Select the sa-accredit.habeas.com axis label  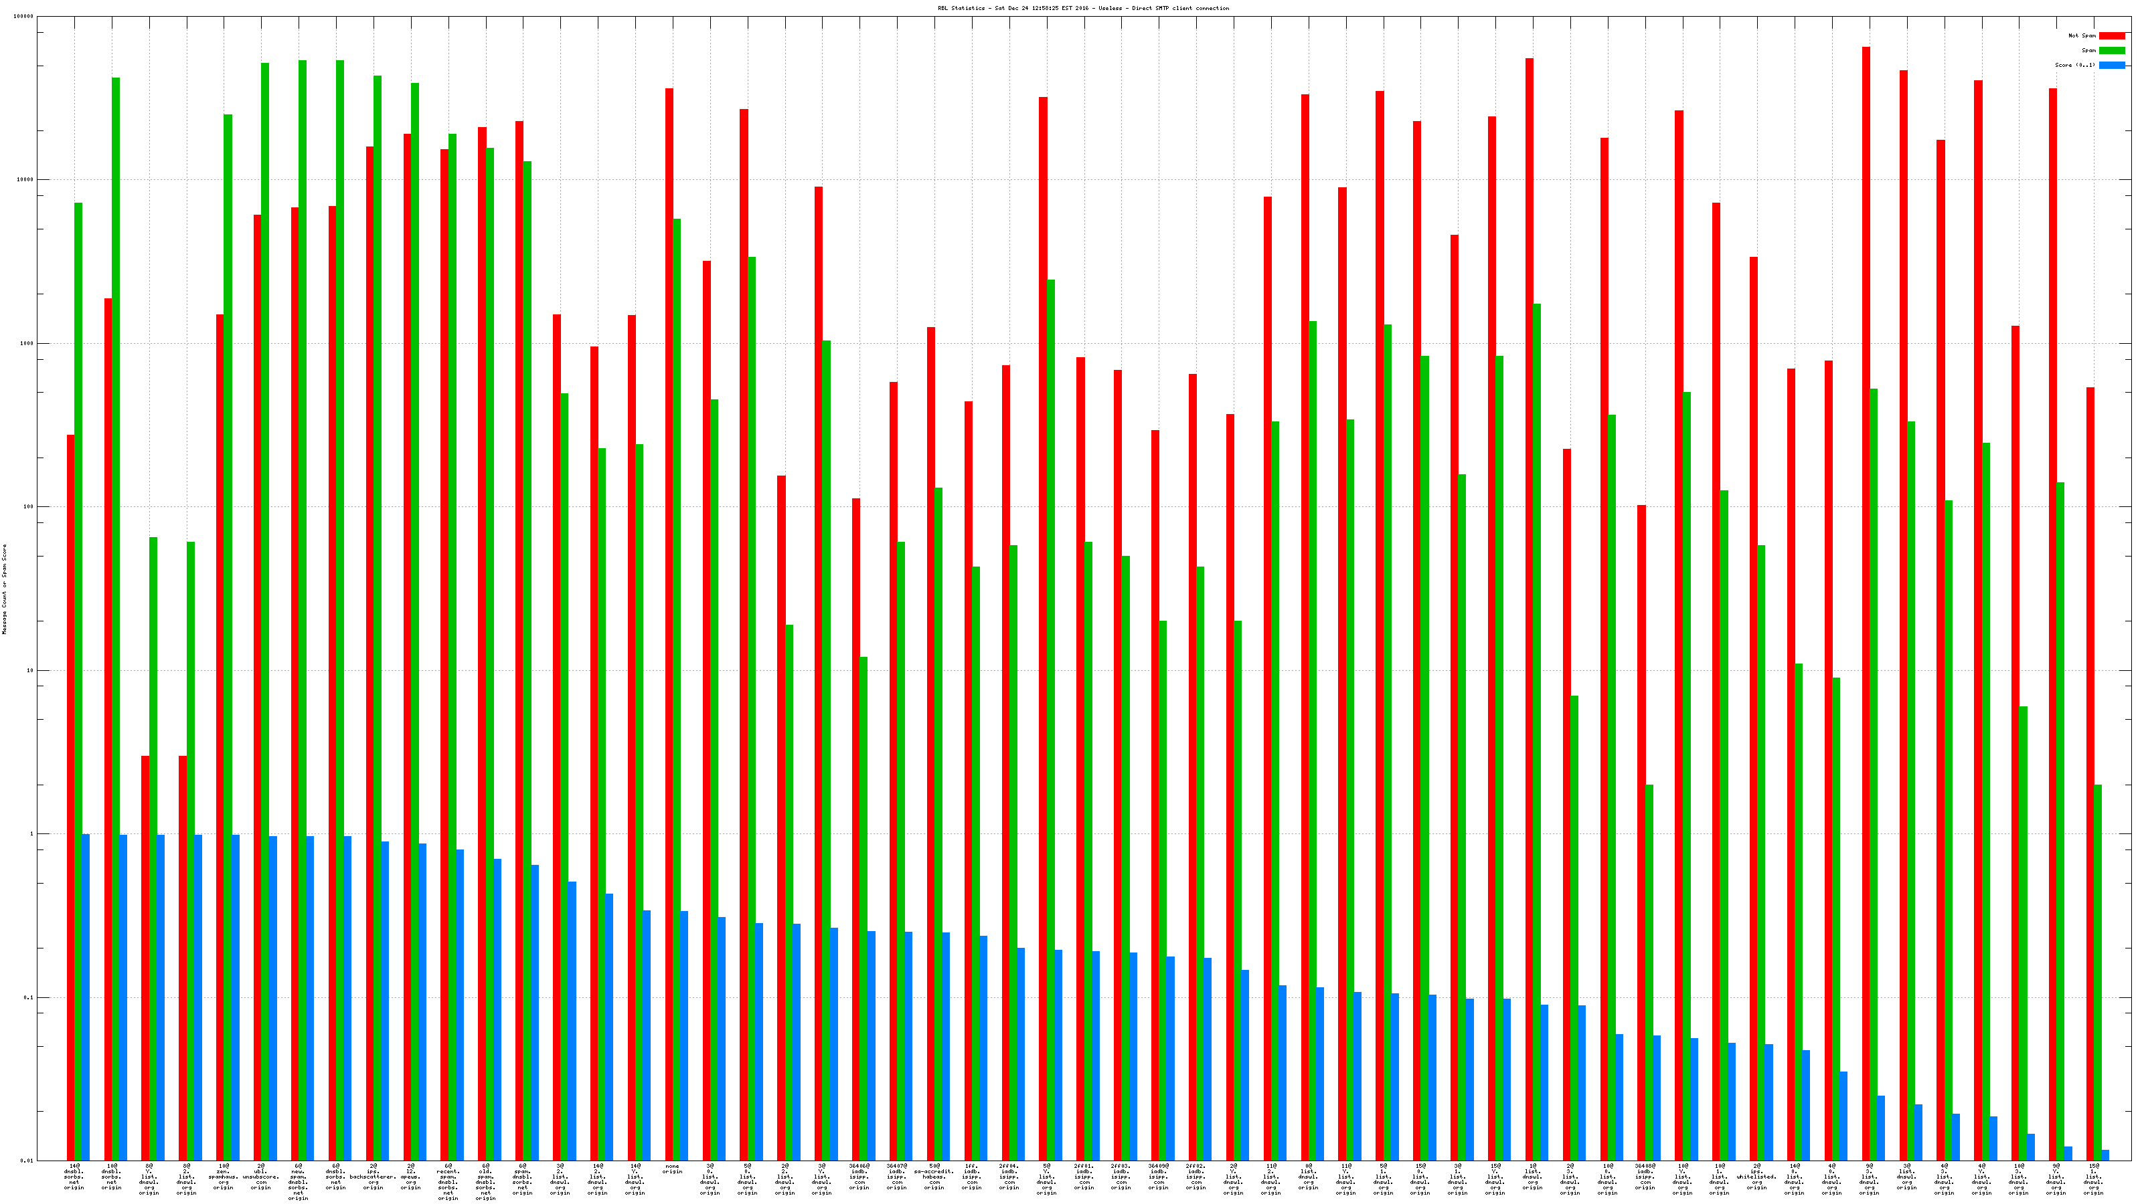934,1177
